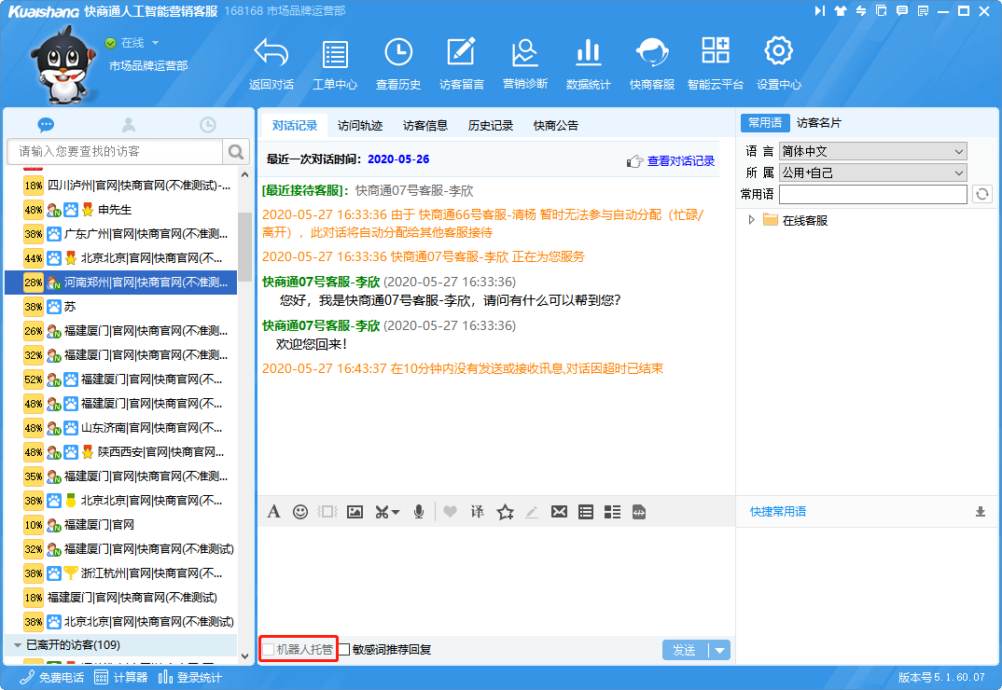Open 查看历史 clock icon
This screenshot has width=1002, height=690.
(398, 52)
